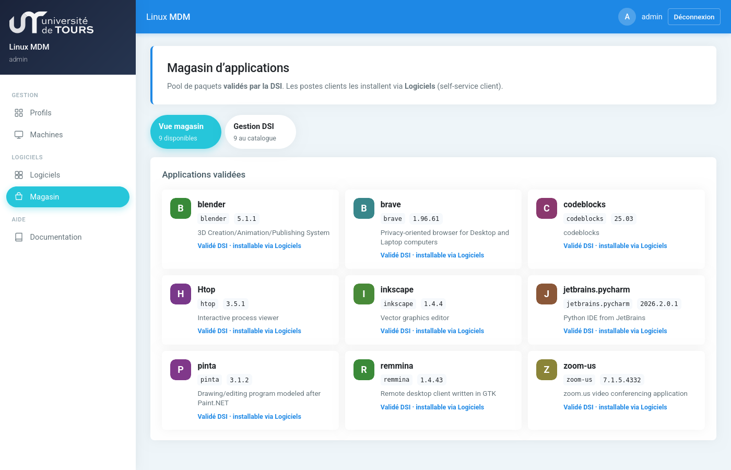Click the teal 'B' brave app icon

[x=364, y=208]
